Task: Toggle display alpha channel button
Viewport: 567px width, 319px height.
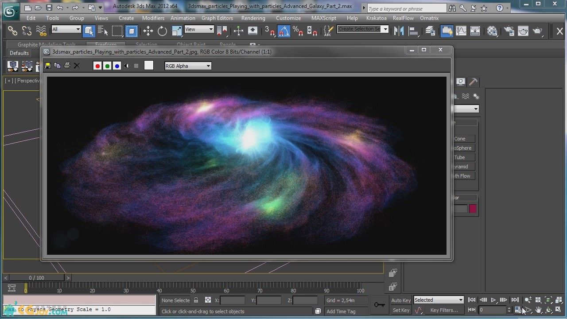Action: [x=127, y=66]
